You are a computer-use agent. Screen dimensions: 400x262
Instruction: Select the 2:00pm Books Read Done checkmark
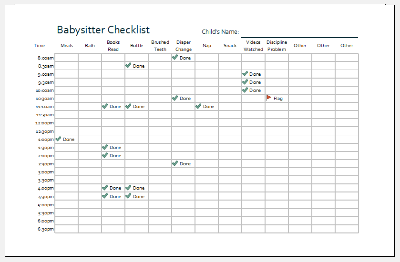click(105, 155)
